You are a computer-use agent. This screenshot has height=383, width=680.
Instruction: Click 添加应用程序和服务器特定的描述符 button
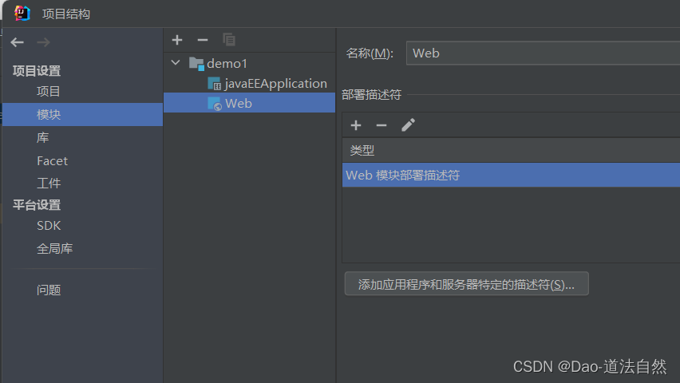(x=467, y=284)
